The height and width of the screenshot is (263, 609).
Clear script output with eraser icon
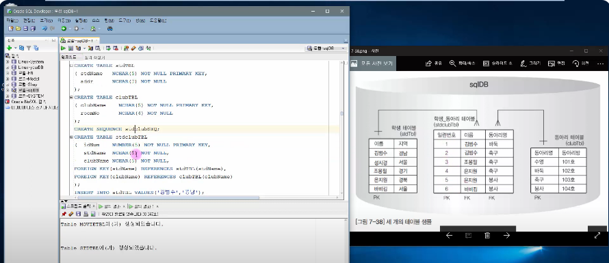tap(70, 214)
